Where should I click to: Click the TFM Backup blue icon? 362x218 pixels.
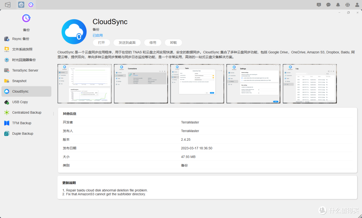pos(7,123)
